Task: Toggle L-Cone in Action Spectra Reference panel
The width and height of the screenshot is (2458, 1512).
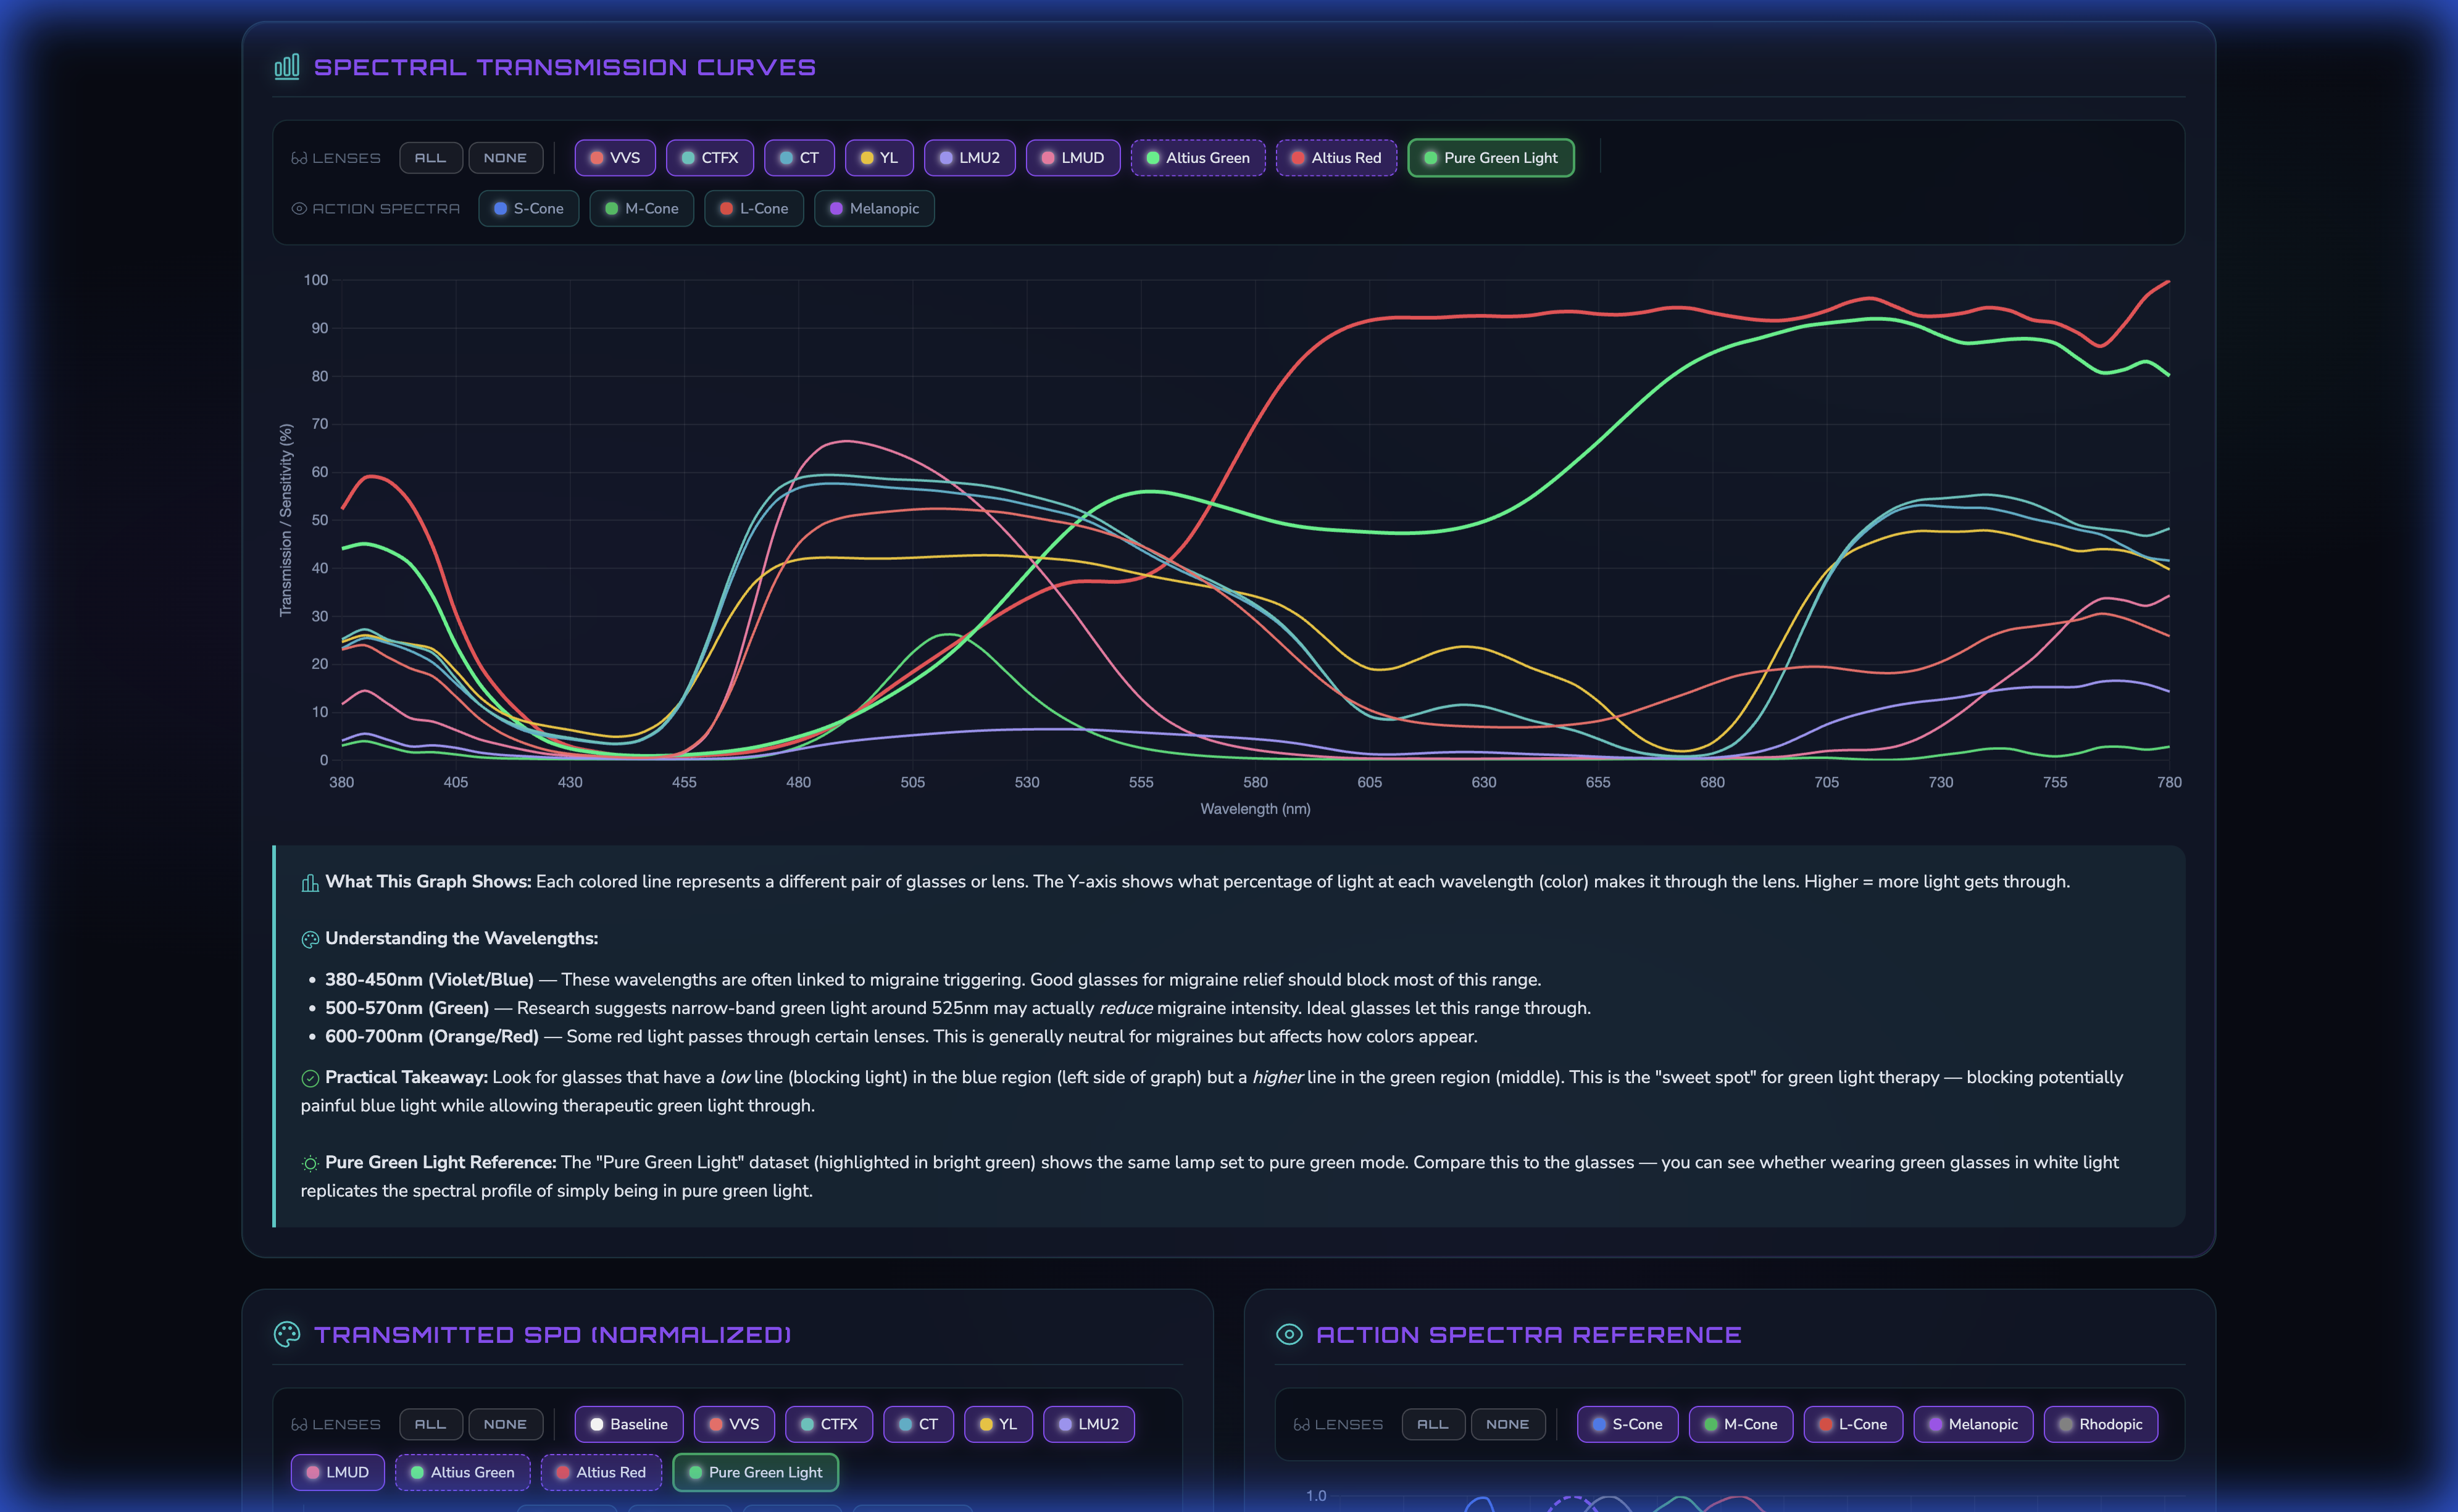Action: point(1854,1424)
